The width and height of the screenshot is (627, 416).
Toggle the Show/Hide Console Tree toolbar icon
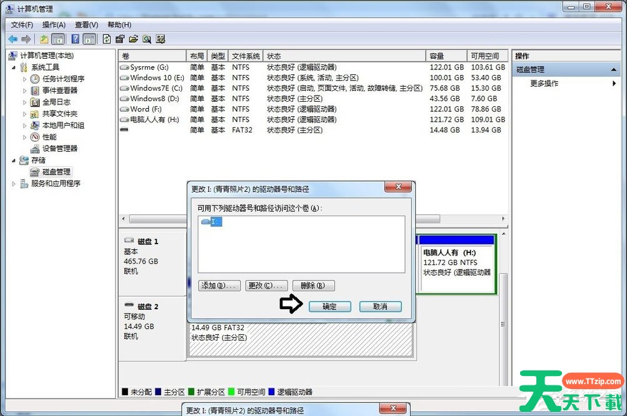click(58, 39)
